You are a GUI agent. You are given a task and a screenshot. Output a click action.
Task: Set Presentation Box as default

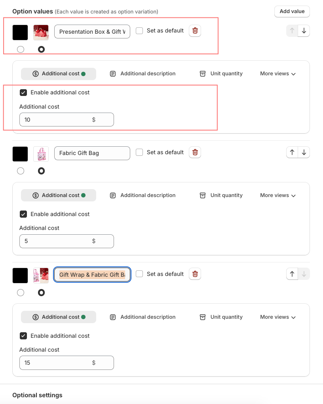point(139,31)
